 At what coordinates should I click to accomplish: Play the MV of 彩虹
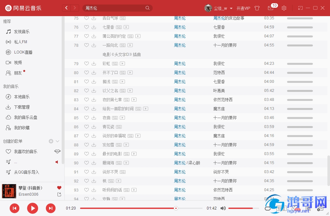122,64
